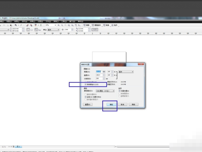Click the add page icon in page navigator
This screenshot has width=202, height=152.
coord(13,147)
